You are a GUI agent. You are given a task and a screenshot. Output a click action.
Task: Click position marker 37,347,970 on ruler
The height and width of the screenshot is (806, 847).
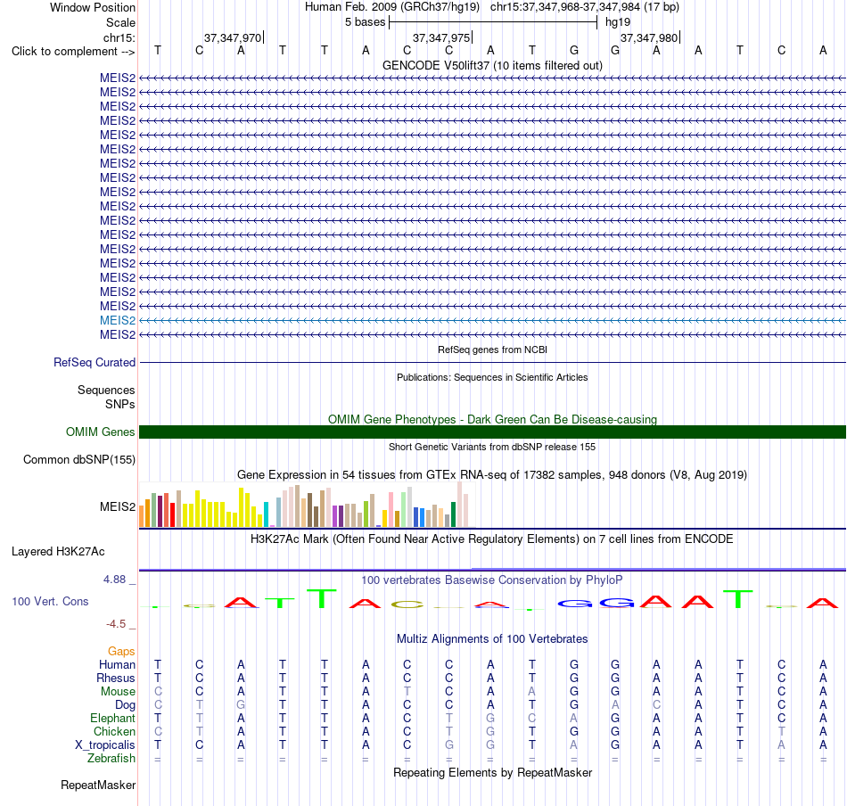(233, 37)
